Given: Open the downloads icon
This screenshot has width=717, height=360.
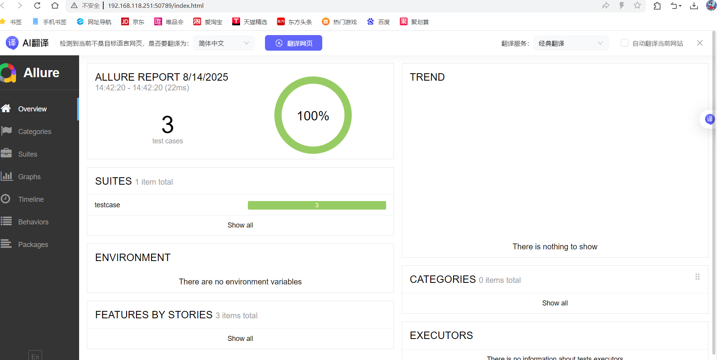Looking at the screenshot, I should tap(694, 5).
